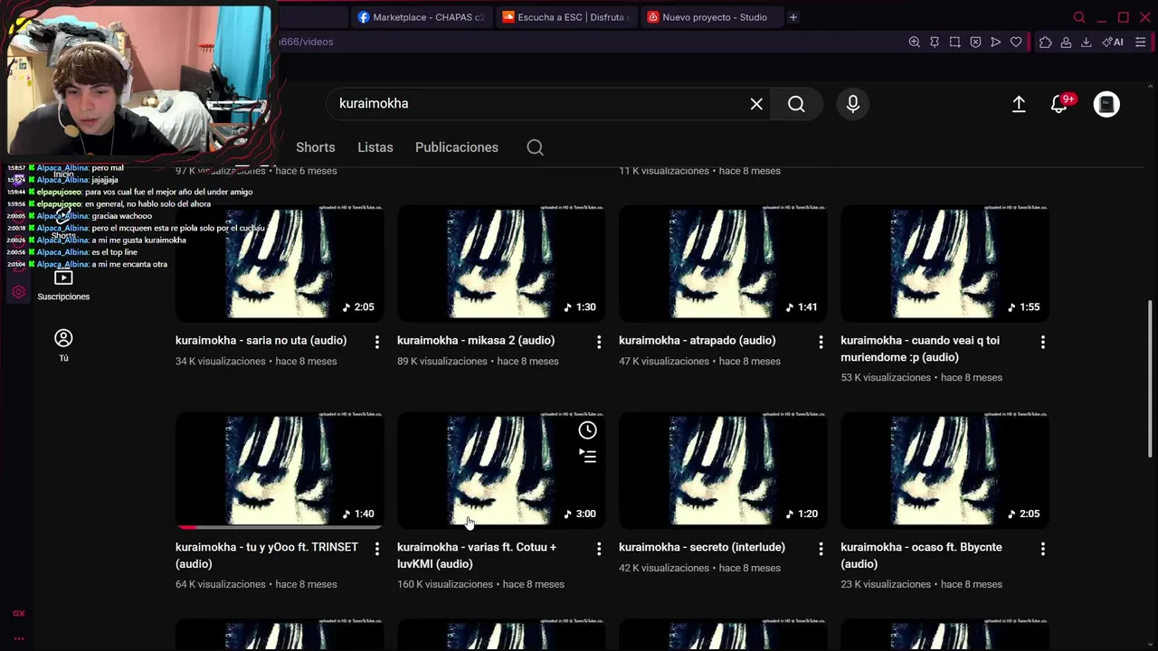Open the pink settings gear in browser sidebar
1158x651 pixels.
[19, 292]
